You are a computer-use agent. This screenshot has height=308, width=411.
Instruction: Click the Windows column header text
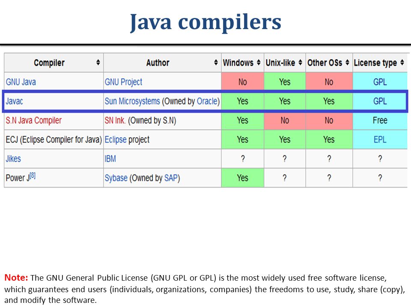238,62
